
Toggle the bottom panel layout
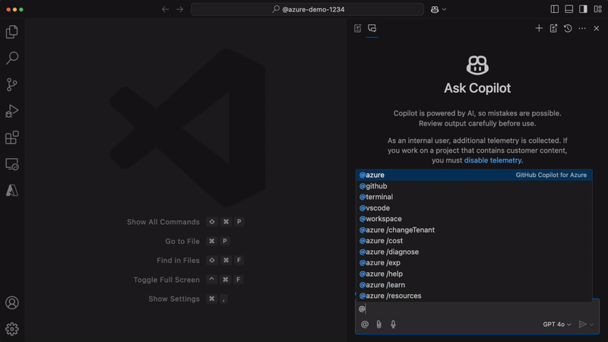568,9
